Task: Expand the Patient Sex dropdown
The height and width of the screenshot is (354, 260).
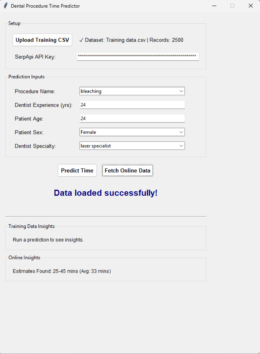Action: [181, 132]
